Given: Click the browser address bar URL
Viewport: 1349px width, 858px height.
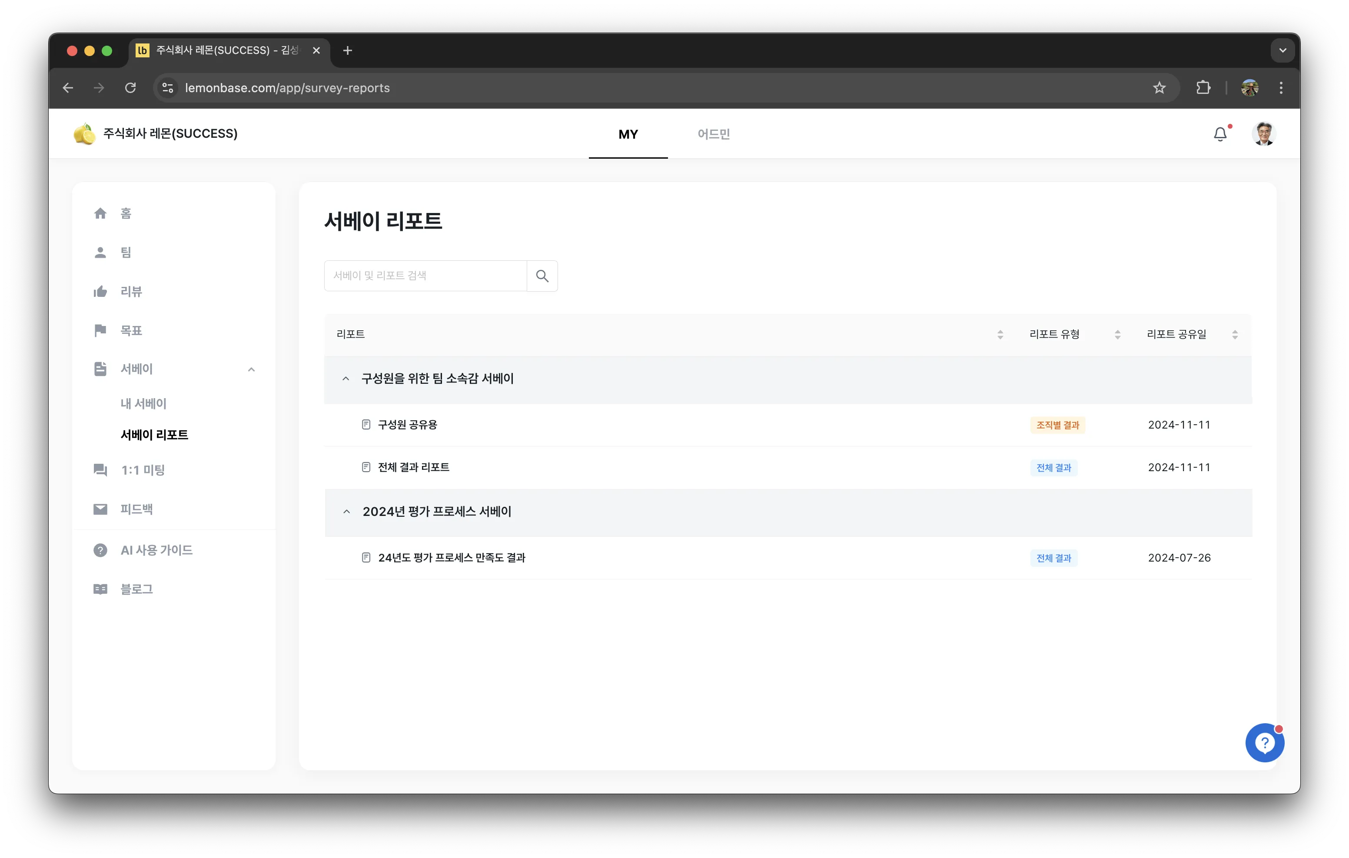Looking at the screenshot, I should click(x=287, y=88).
